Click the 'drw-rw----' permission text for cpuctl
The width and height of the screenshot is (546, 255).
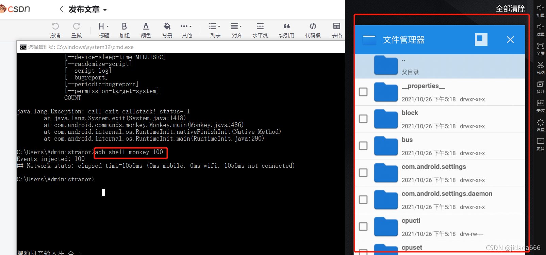(471, 234)
